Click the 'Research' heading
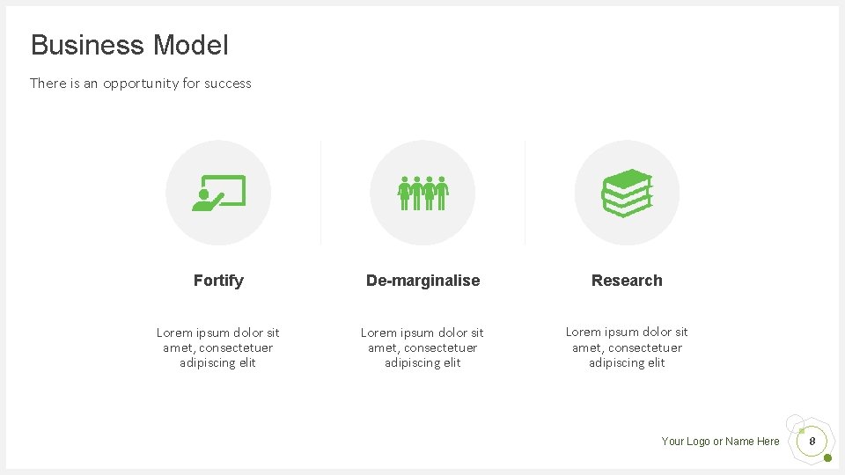Image resolution: width=845 pixels, height=475 pixels. (627, 281)
